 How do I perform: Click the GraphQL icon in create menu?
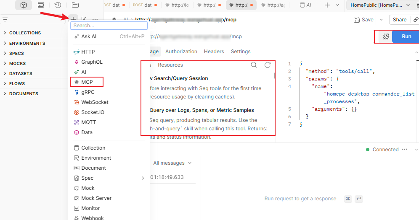pos(77,62)
